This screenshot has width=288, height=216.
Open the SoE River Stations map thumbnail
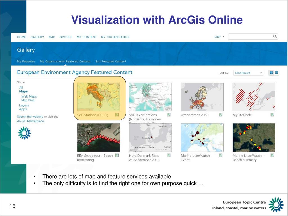pyautogui.click(x=150, y=97)
